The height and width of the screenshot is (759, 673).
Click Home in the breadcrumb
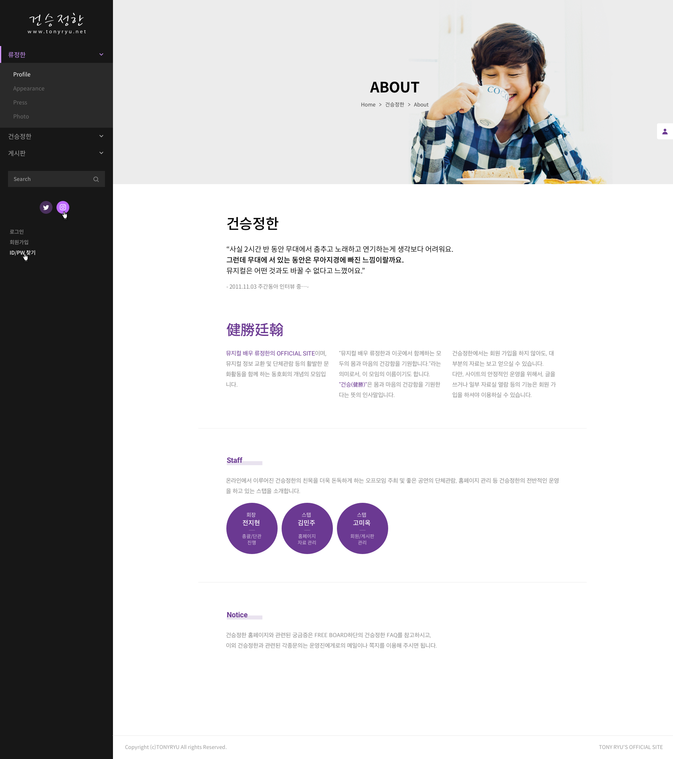[x=368, y=104]
